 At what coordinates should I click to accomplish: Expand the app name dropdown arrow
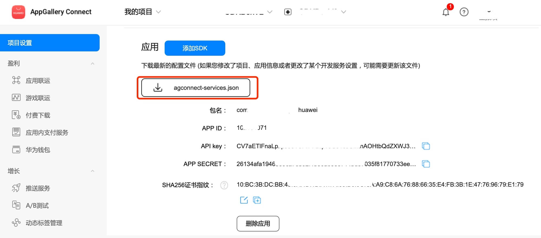click(344, 12)
